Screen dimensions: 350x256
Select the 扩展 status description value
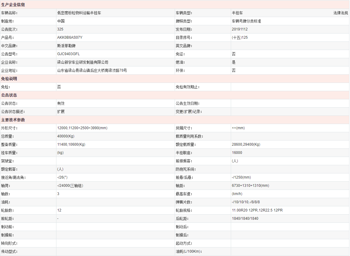coord(61,112)
